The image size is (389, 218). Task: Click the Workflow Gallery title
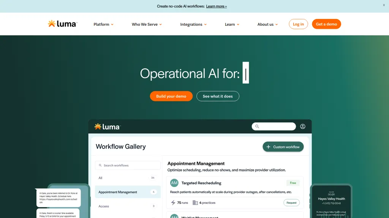coord(121,146)
